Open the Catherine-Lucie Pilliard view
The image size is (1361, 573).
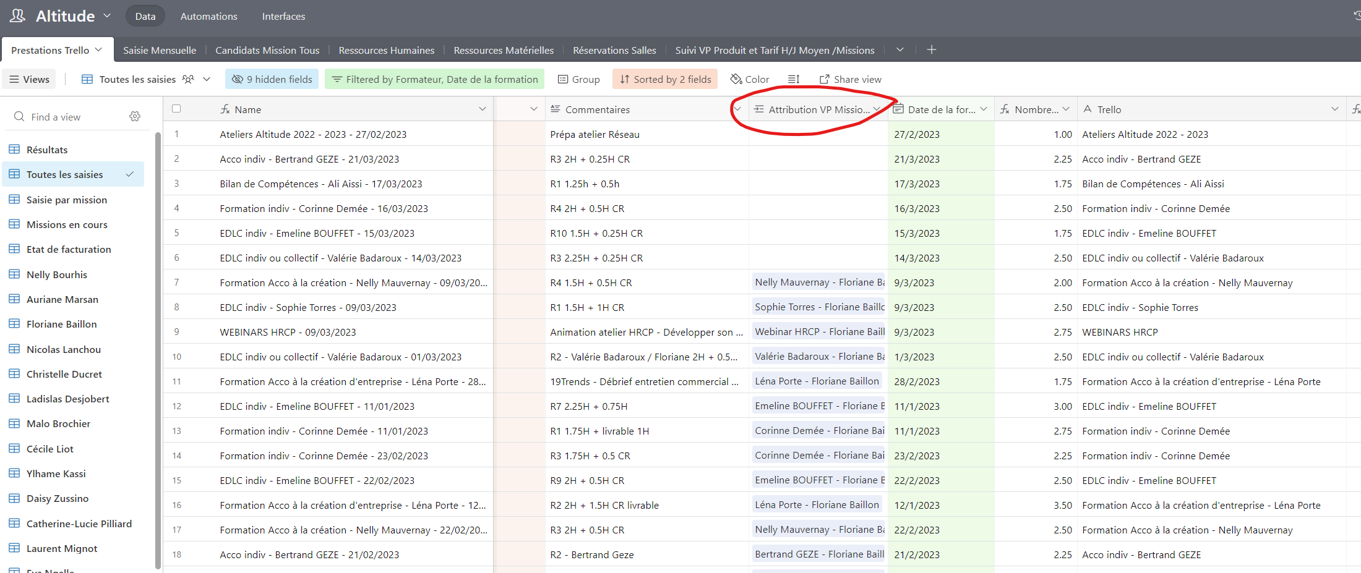[x=73, y=524]
